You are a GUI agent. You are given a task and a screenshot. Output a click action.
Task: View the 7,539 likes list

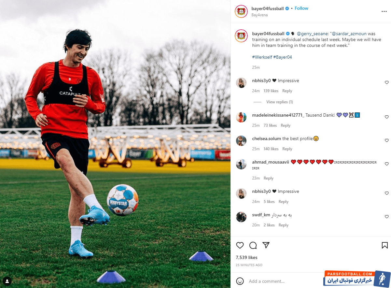(x=247, y=257)
